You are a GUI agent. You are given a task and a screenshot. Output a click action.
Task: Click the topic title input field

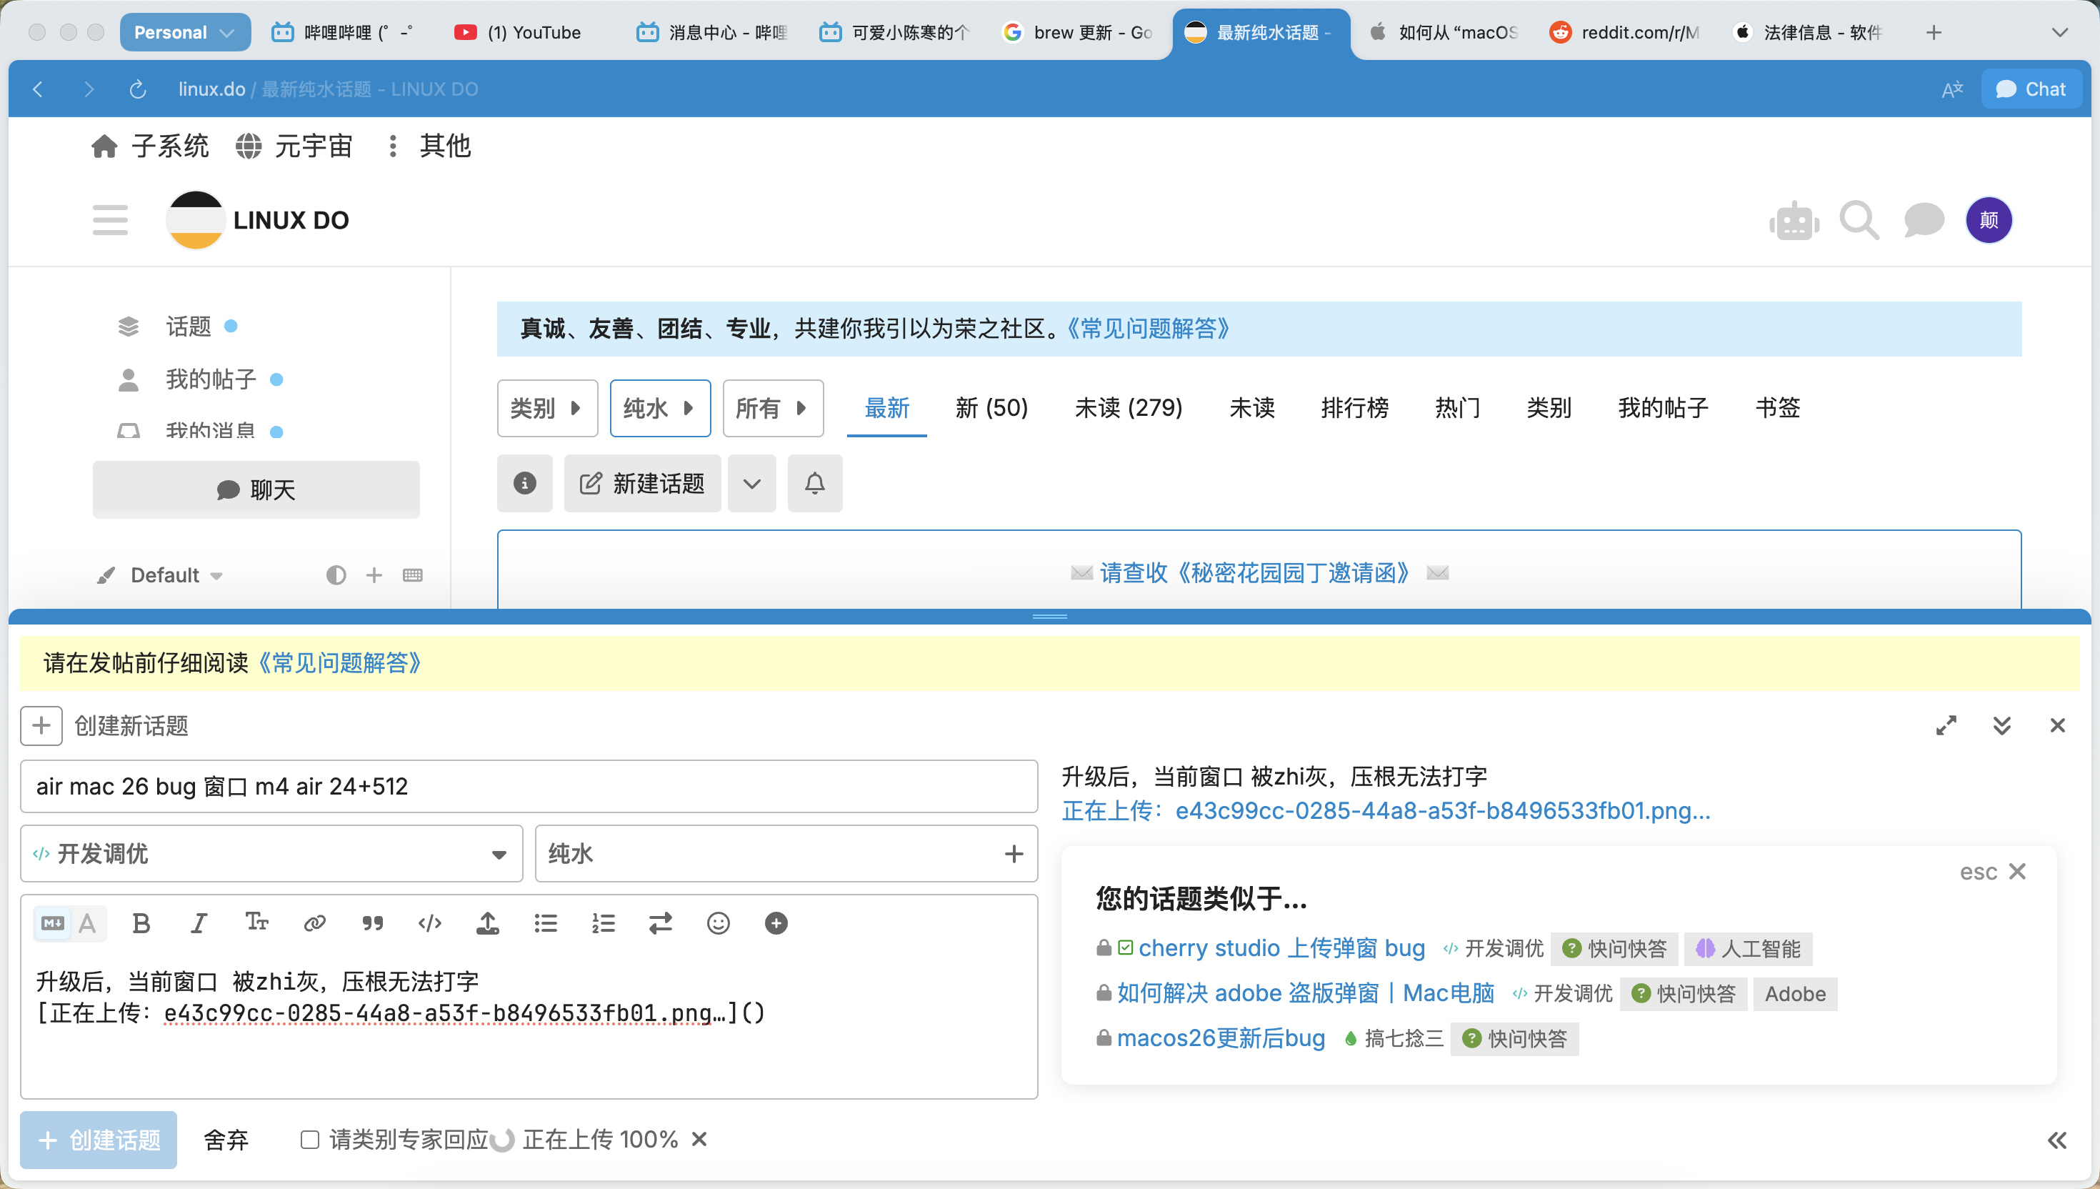point(529,787)
